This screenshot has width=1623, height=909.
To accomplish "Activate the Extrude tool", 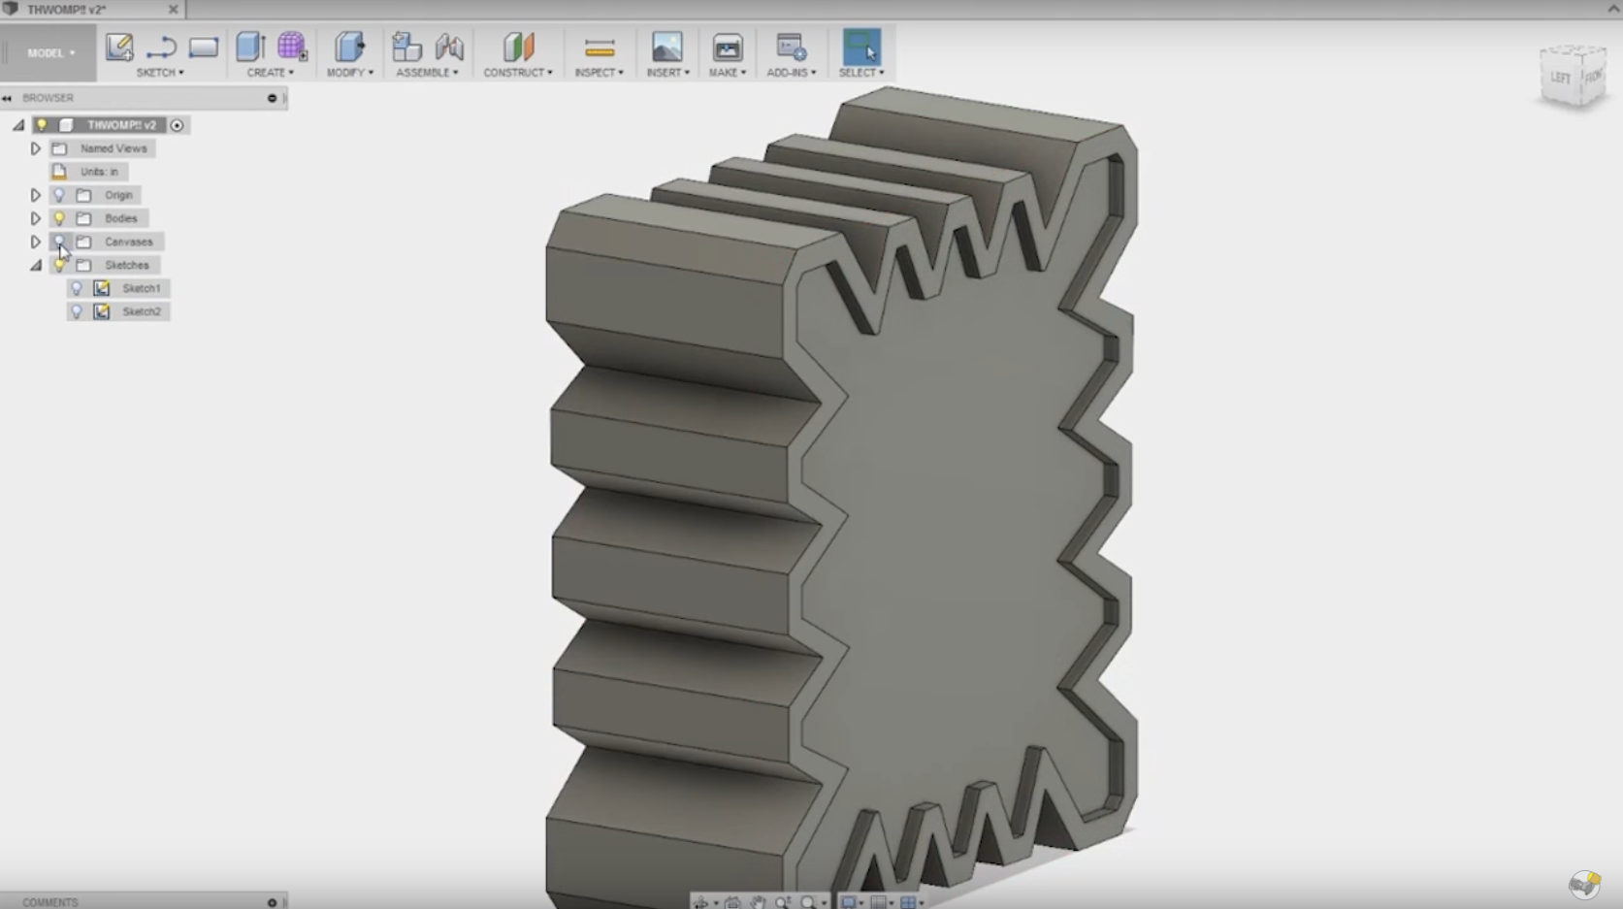I will (250, 47).
